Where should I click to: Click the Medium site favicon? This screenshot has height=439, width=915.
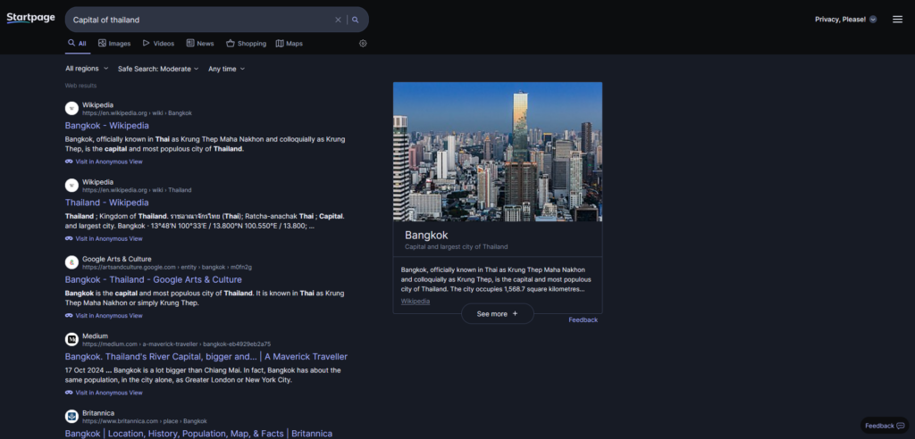point(71,339)
